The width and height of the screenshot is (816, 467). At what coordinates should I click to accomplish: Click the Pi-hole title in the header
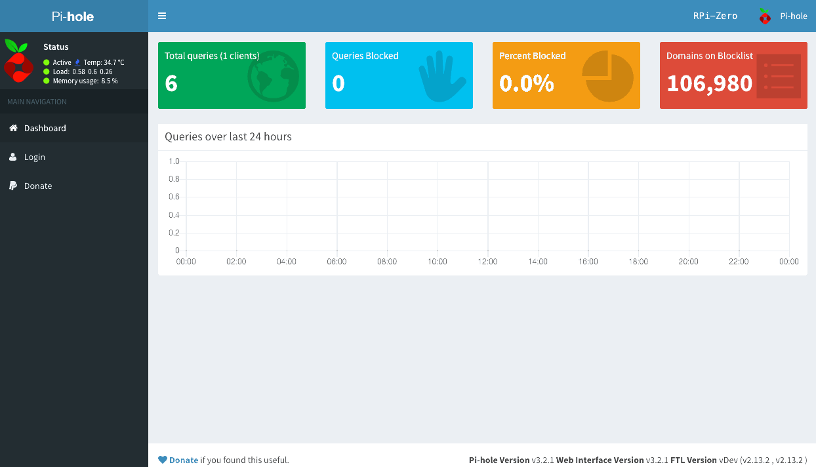coord(73,16)
